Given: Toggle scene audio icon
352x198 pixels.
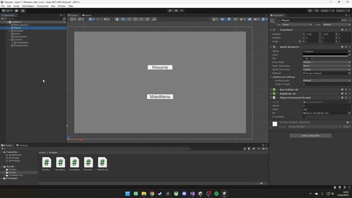Looking at the screenshot, I should pyautogui.click(x=235, y=19).
